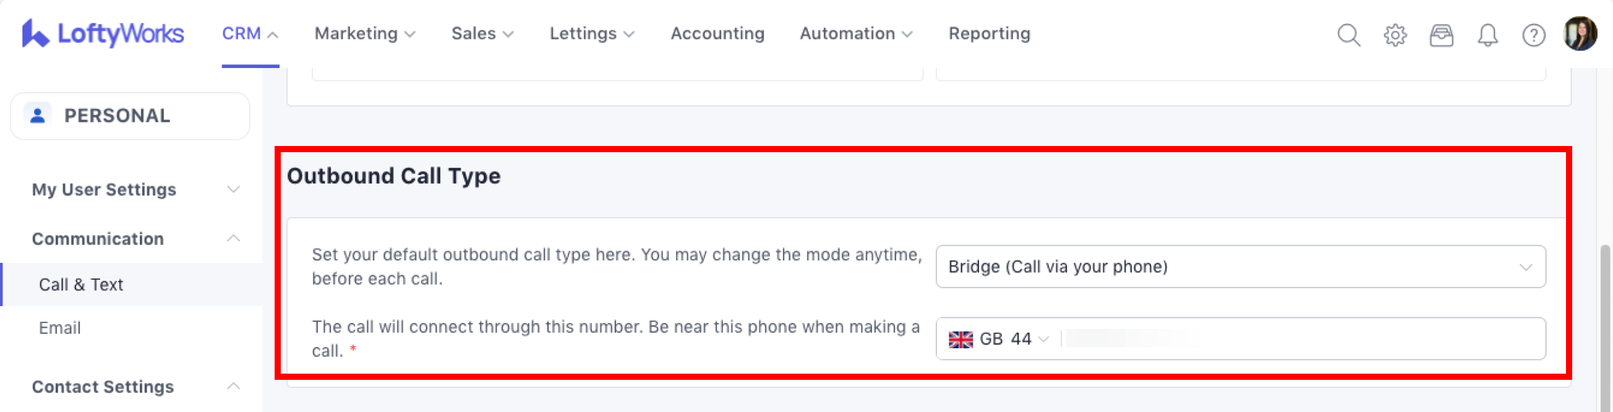
Task: Open the Outbound Call Type dropdown
Action: (1240, 267)
